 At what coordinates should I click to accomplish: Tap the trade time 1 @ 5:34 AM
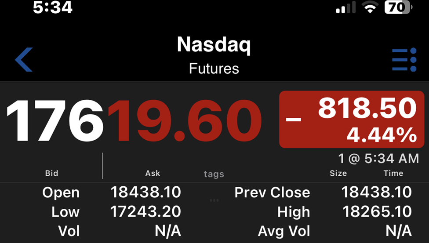click(378, 159)
